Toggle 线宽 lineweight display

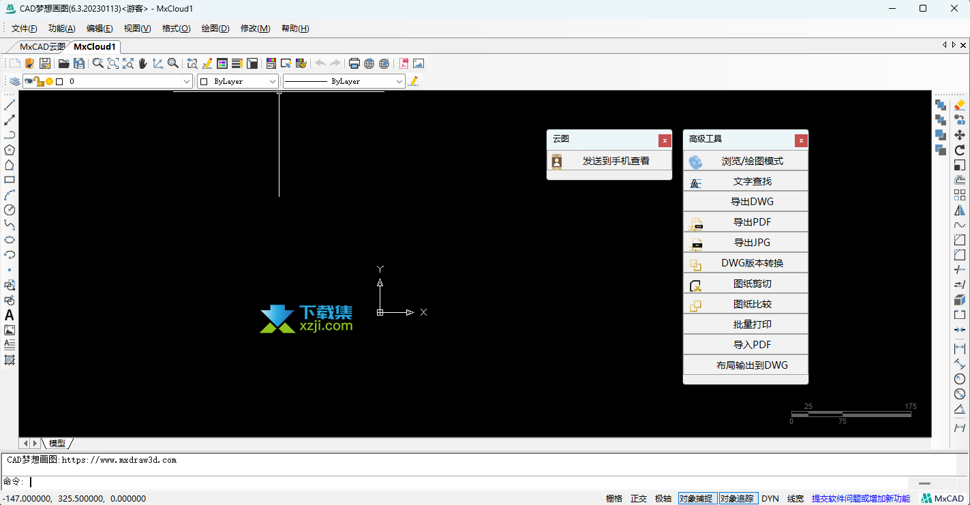(x=795, y=499)
